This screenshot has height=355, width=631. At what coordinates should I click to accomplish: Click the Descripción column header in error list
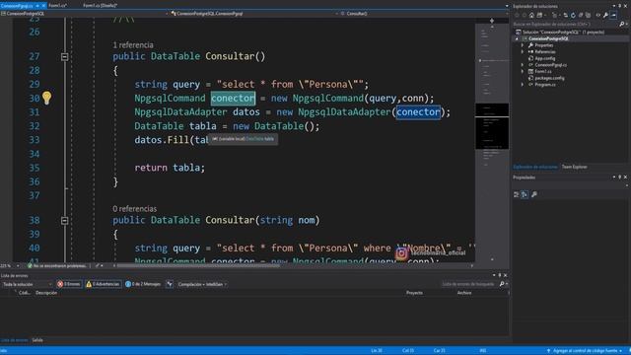(46, 293)
